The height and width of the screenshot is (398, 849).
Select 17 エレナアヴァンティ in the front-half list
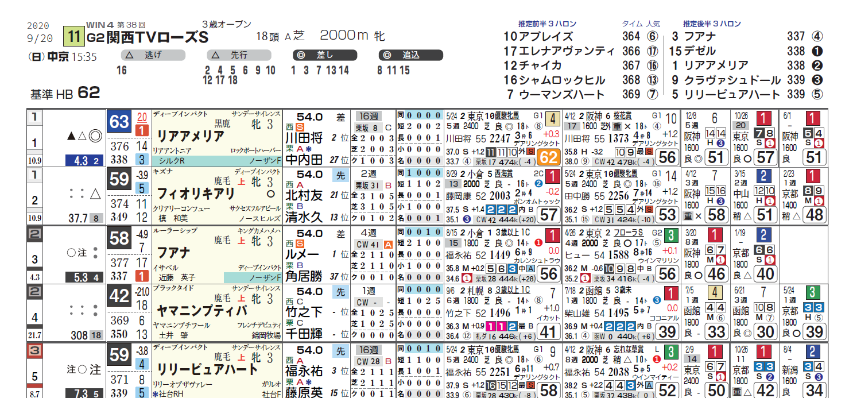pos(559,51)
